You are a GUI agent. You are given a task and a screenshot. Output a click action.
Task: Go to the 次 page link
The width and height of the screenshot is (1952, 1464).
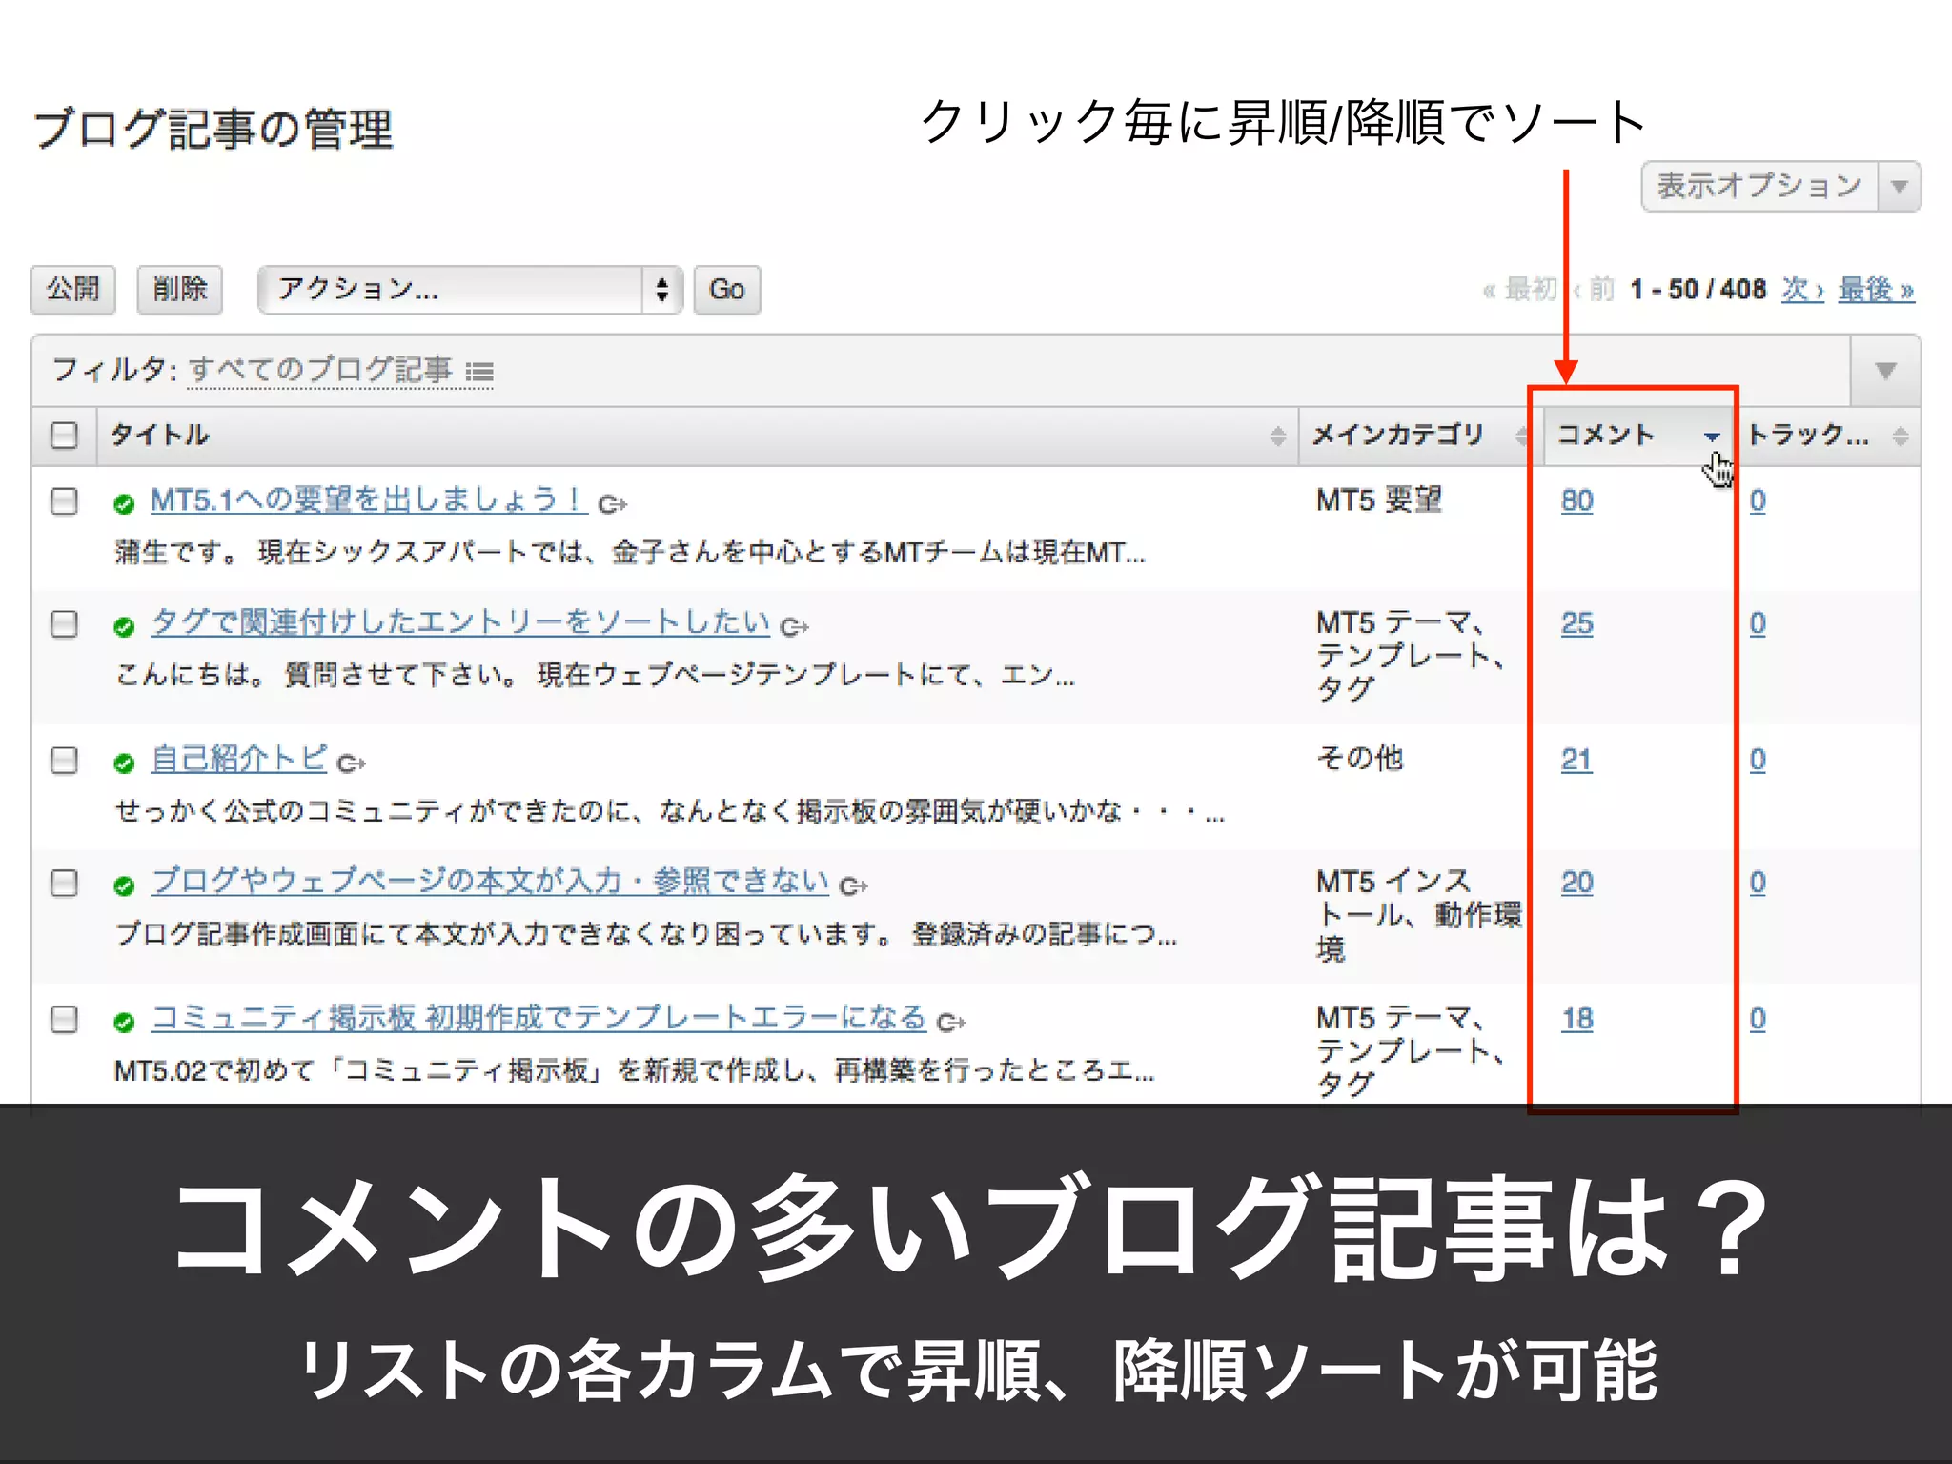[x=1800, y=290]
